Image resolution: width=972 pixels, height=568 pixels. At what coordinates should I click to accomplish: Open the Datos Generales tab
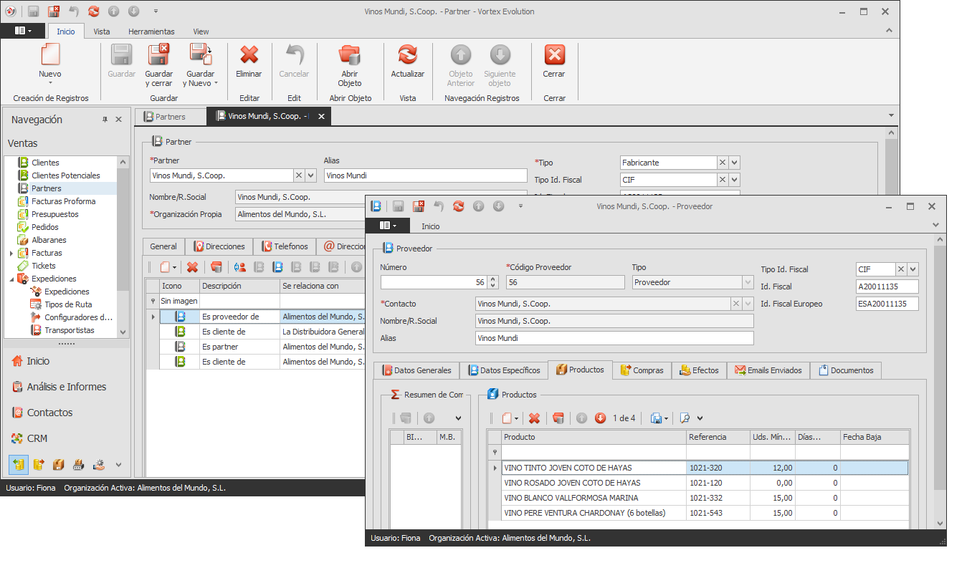click(x=416, y=370)
